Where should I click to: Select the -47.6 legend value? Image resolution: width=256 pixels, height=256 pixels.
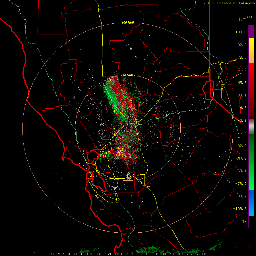[x=241, y=158]
